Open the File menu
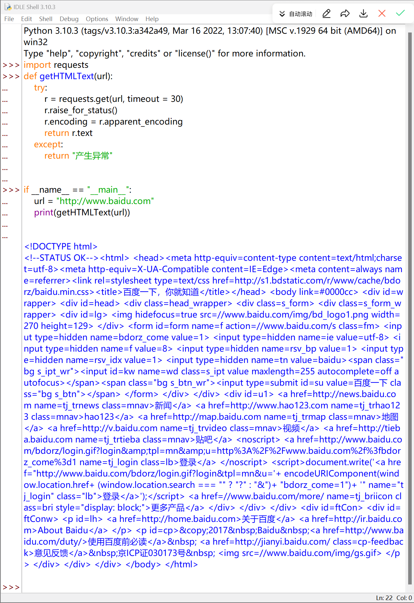Image resolution: width=414 pixels, height=603 pixels. point(9,19)
